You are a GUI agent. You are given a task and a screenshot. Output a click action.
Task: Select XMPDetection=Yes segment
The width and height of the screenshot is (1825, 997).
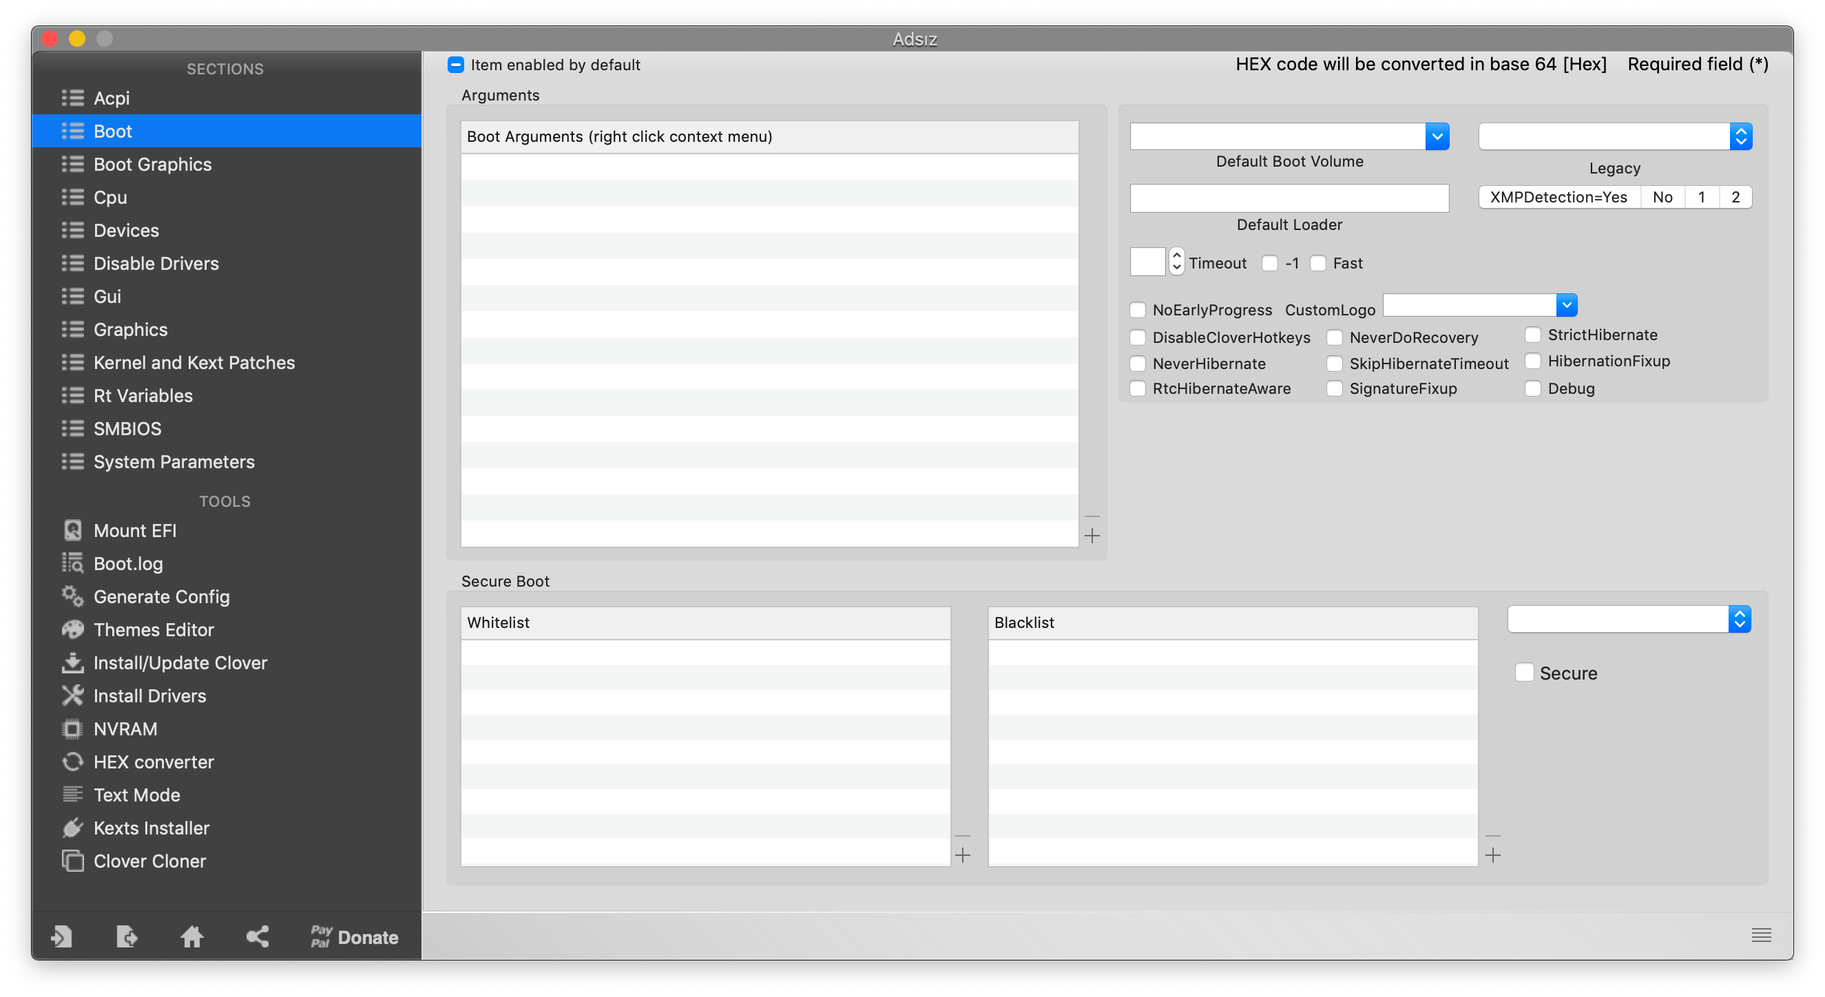[1558, 197]
